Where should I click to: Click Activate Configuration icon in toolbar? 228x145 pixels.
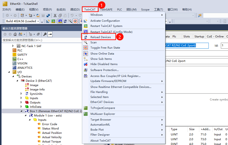click(48, 21)
